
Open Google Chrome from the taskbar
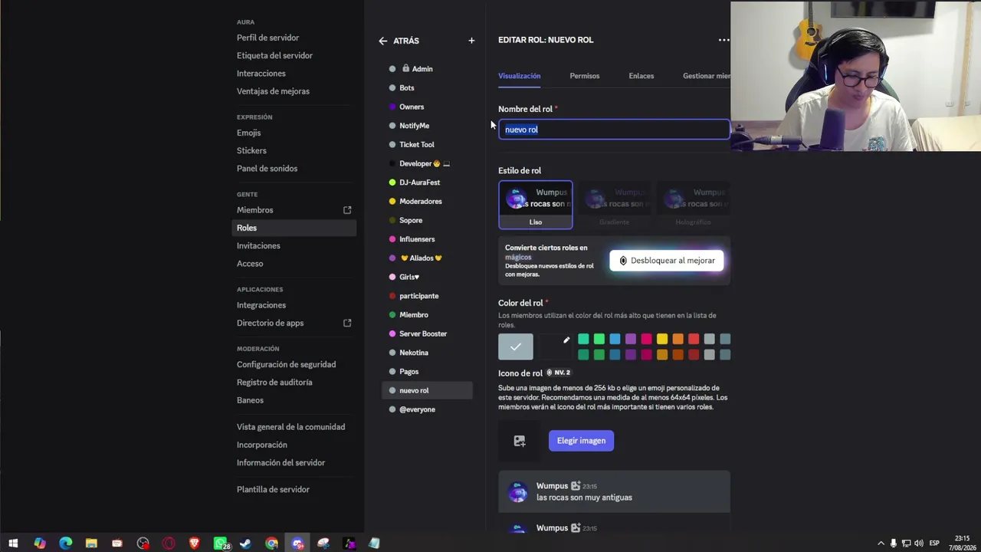point(272,544)
